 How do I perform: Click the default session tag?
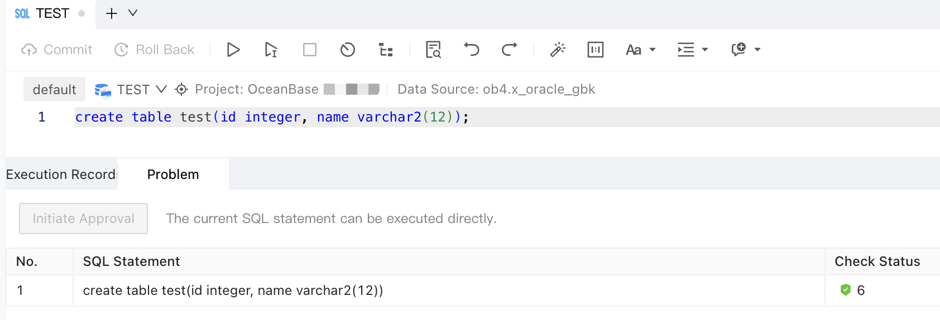pos(54,89)
